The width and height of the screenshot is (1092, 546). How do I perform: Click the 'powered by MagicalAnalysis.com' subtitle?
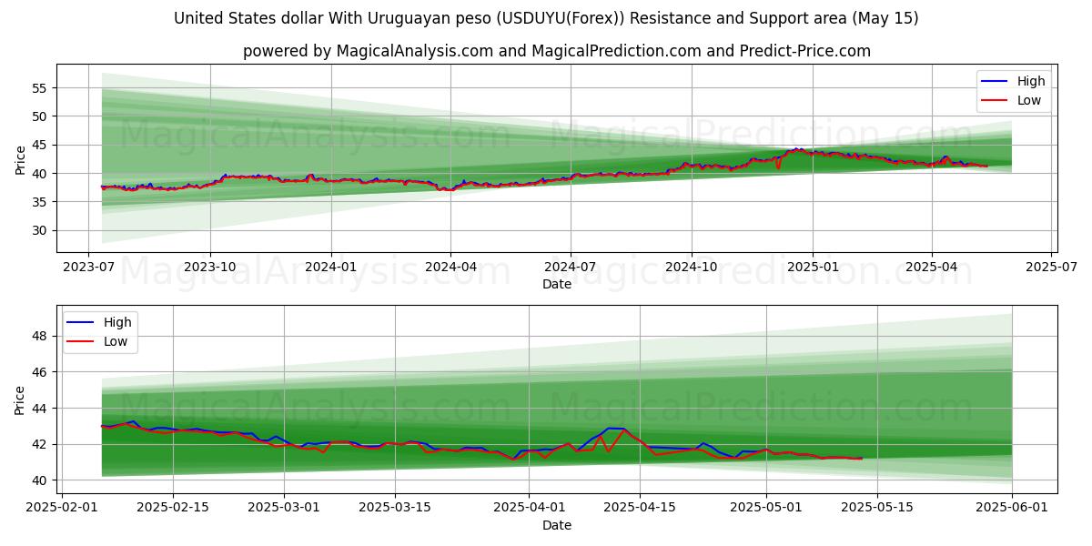coord(557,51)
